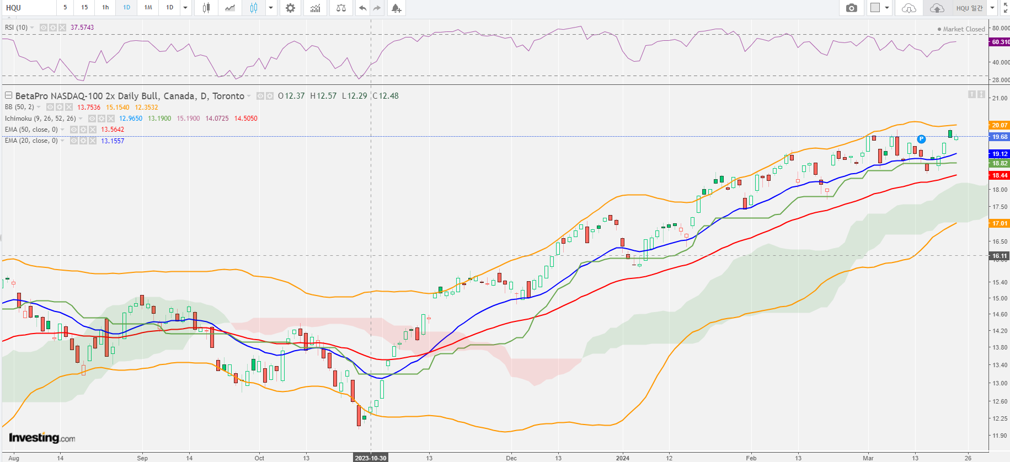The height and width of the screenshot is (462, 1010).
Task: Load chart layout from cloud download icon
Action: click(909, 8)
